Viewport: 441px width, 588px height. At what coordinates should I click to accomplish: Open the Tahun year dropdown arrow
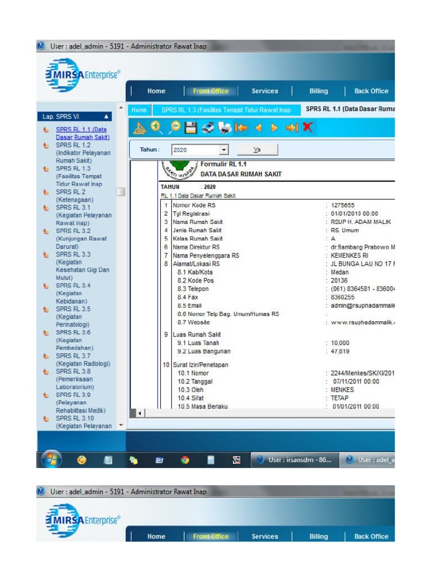point(223,150)
